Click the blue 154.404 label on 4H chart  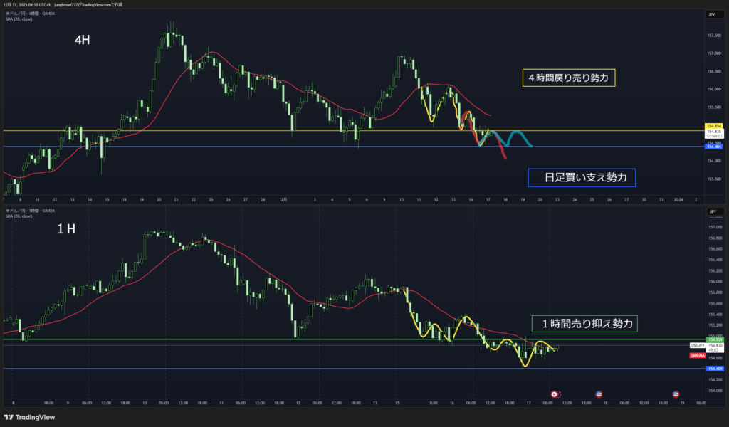pos(713,147)
